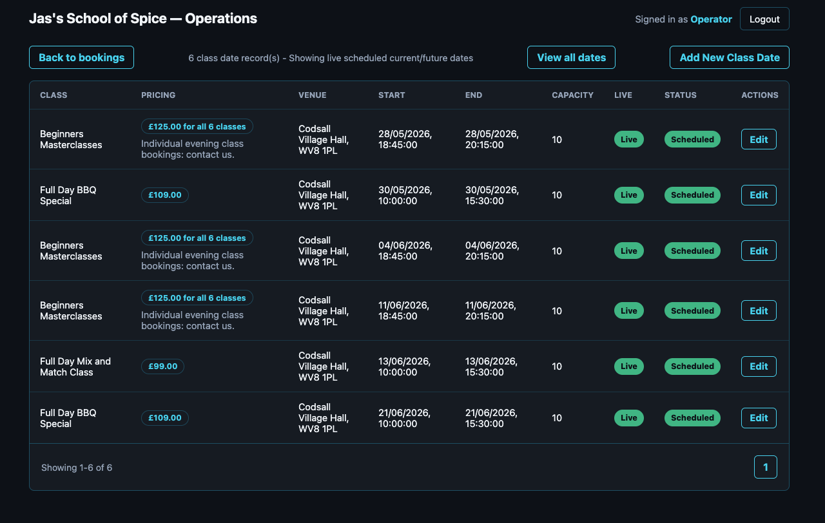Edit the 21/06/2026 Full Day BBQ Special
The width and height of the screenshot is (825, 523).
[x=759, y=418]
